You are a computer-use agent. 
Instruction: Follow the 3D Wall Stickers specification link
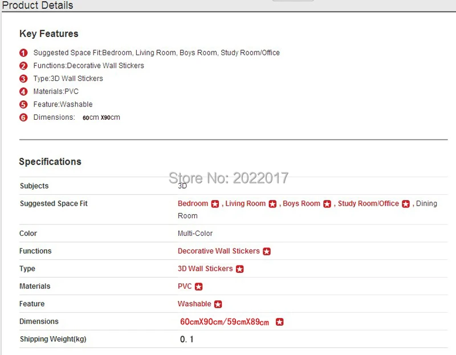[x=205, y=268]
